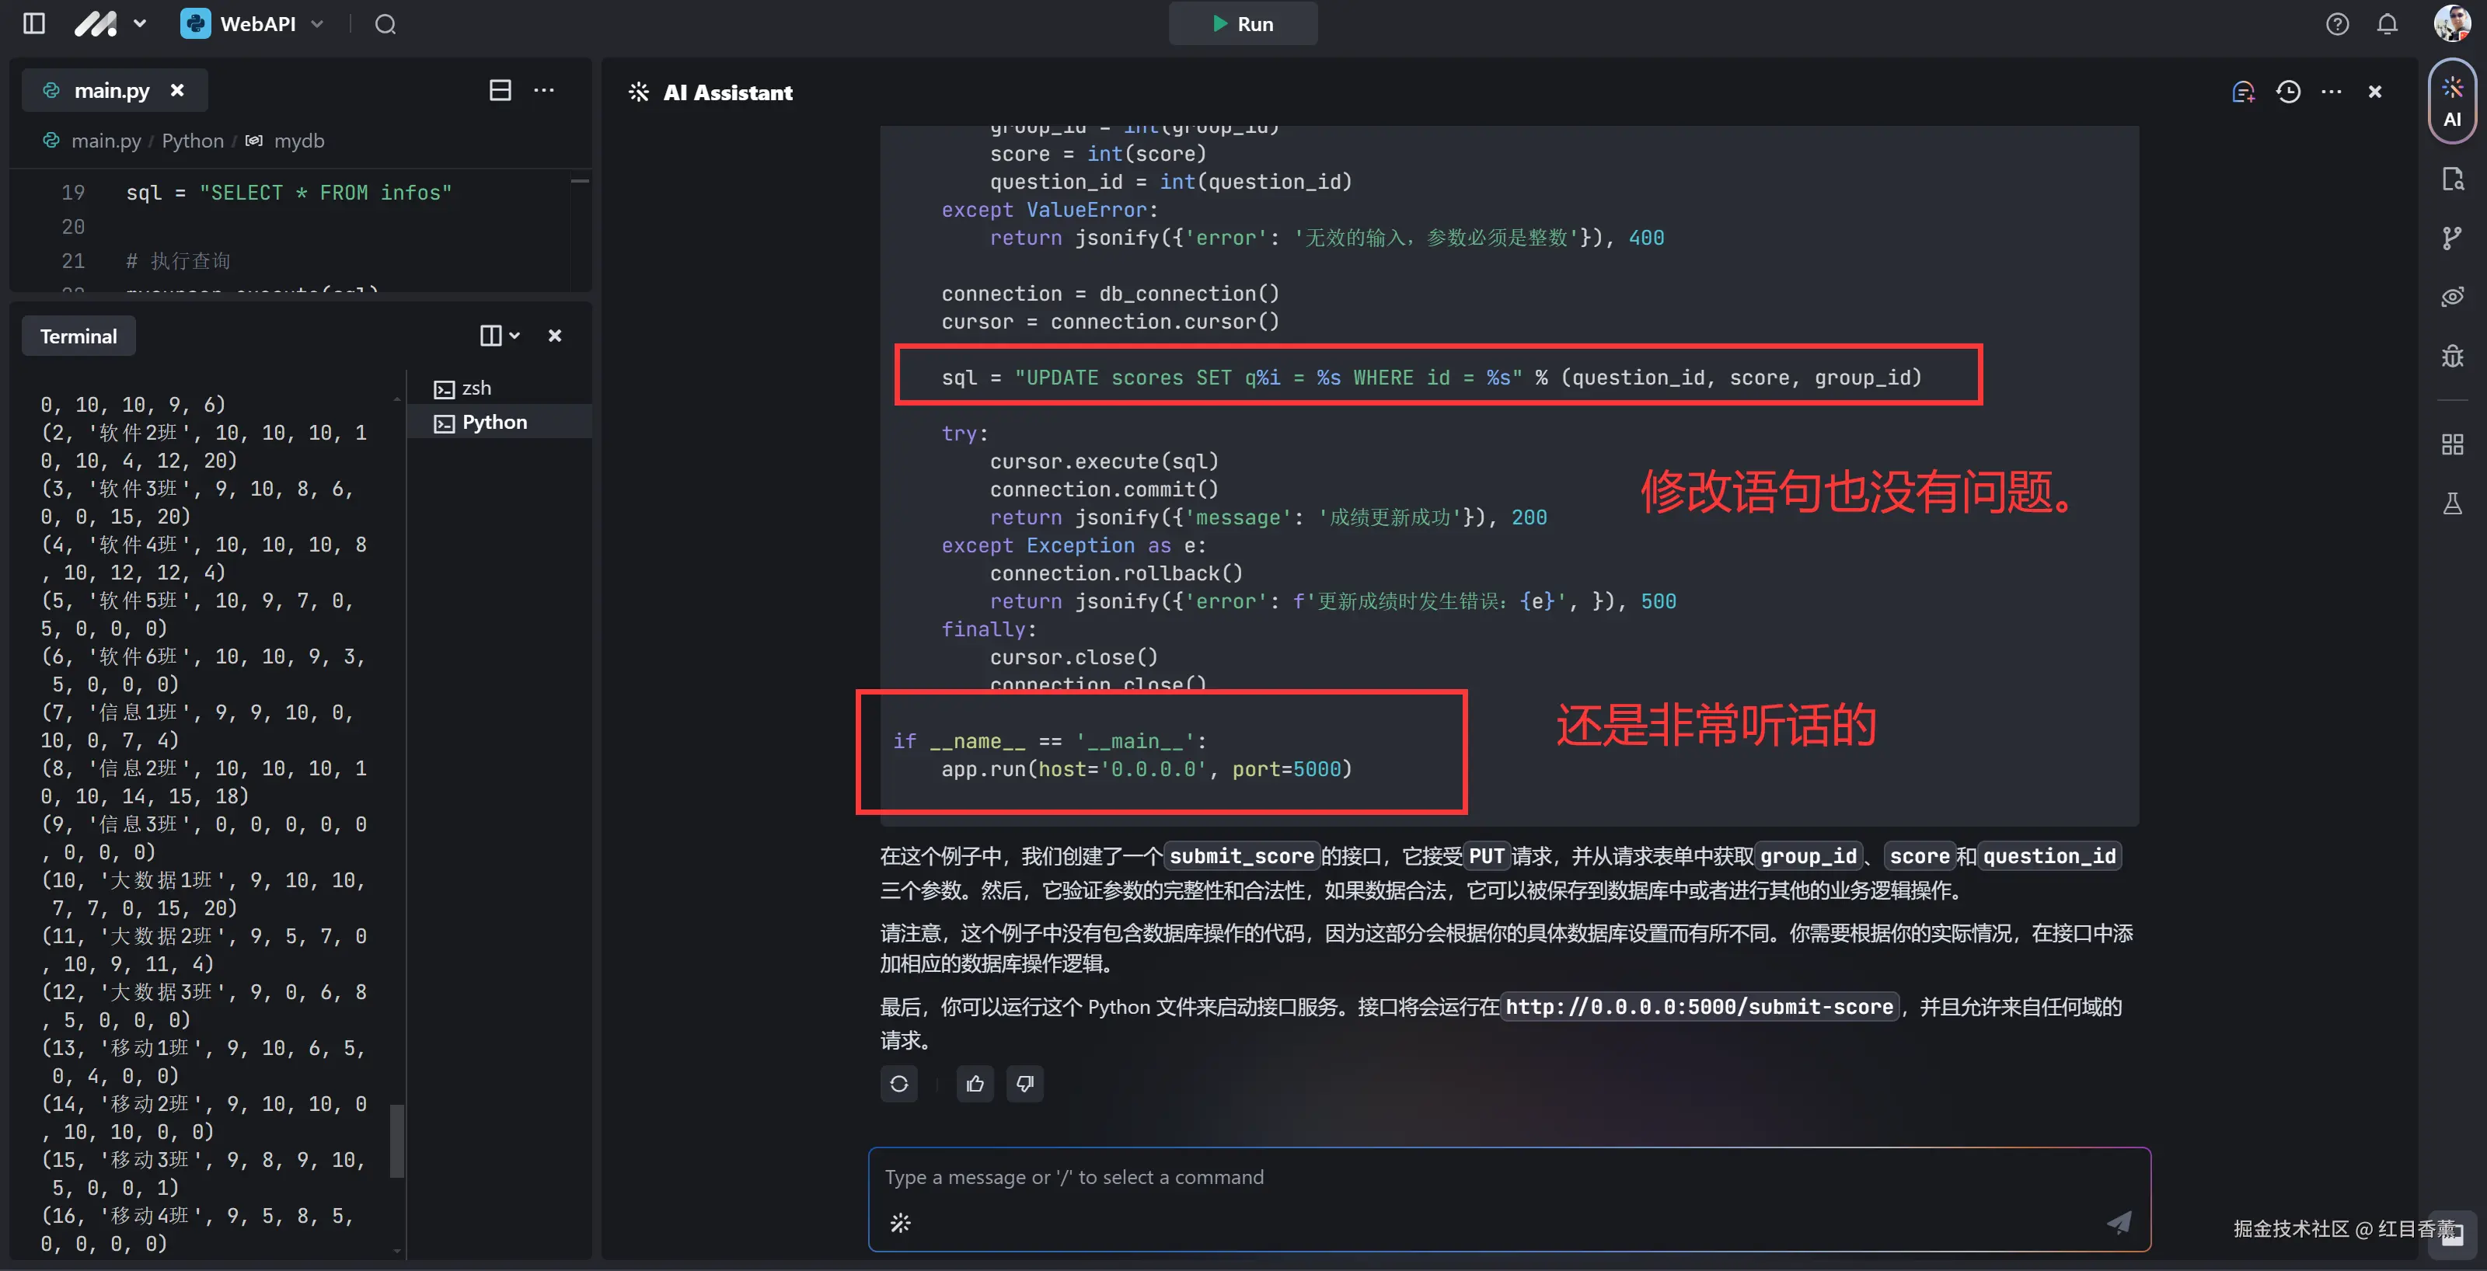Select the zsh terminal session
2487x1271 pixels.
(x=475, y=388)
